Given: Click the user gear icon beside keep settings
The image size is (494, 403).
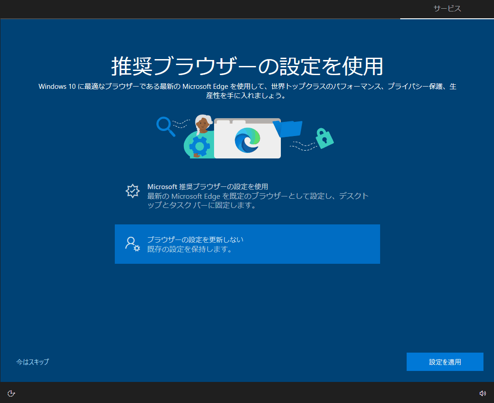Looking at the screenshot, I should (133, 244).
